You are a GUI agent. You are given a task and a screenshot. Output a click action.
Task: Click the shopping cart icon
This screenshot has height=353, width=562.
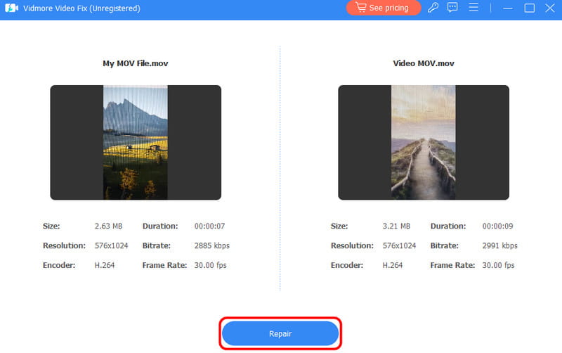(x=360, y=8)
